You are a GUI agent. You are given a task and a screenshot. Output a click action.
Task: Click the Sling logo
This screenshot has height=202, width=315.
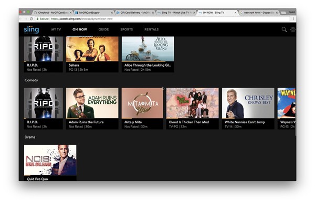[31, 29]
